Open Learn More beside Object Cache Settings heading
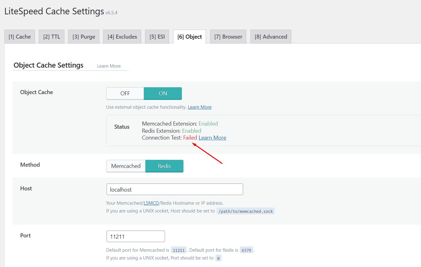 coord(109,66)
